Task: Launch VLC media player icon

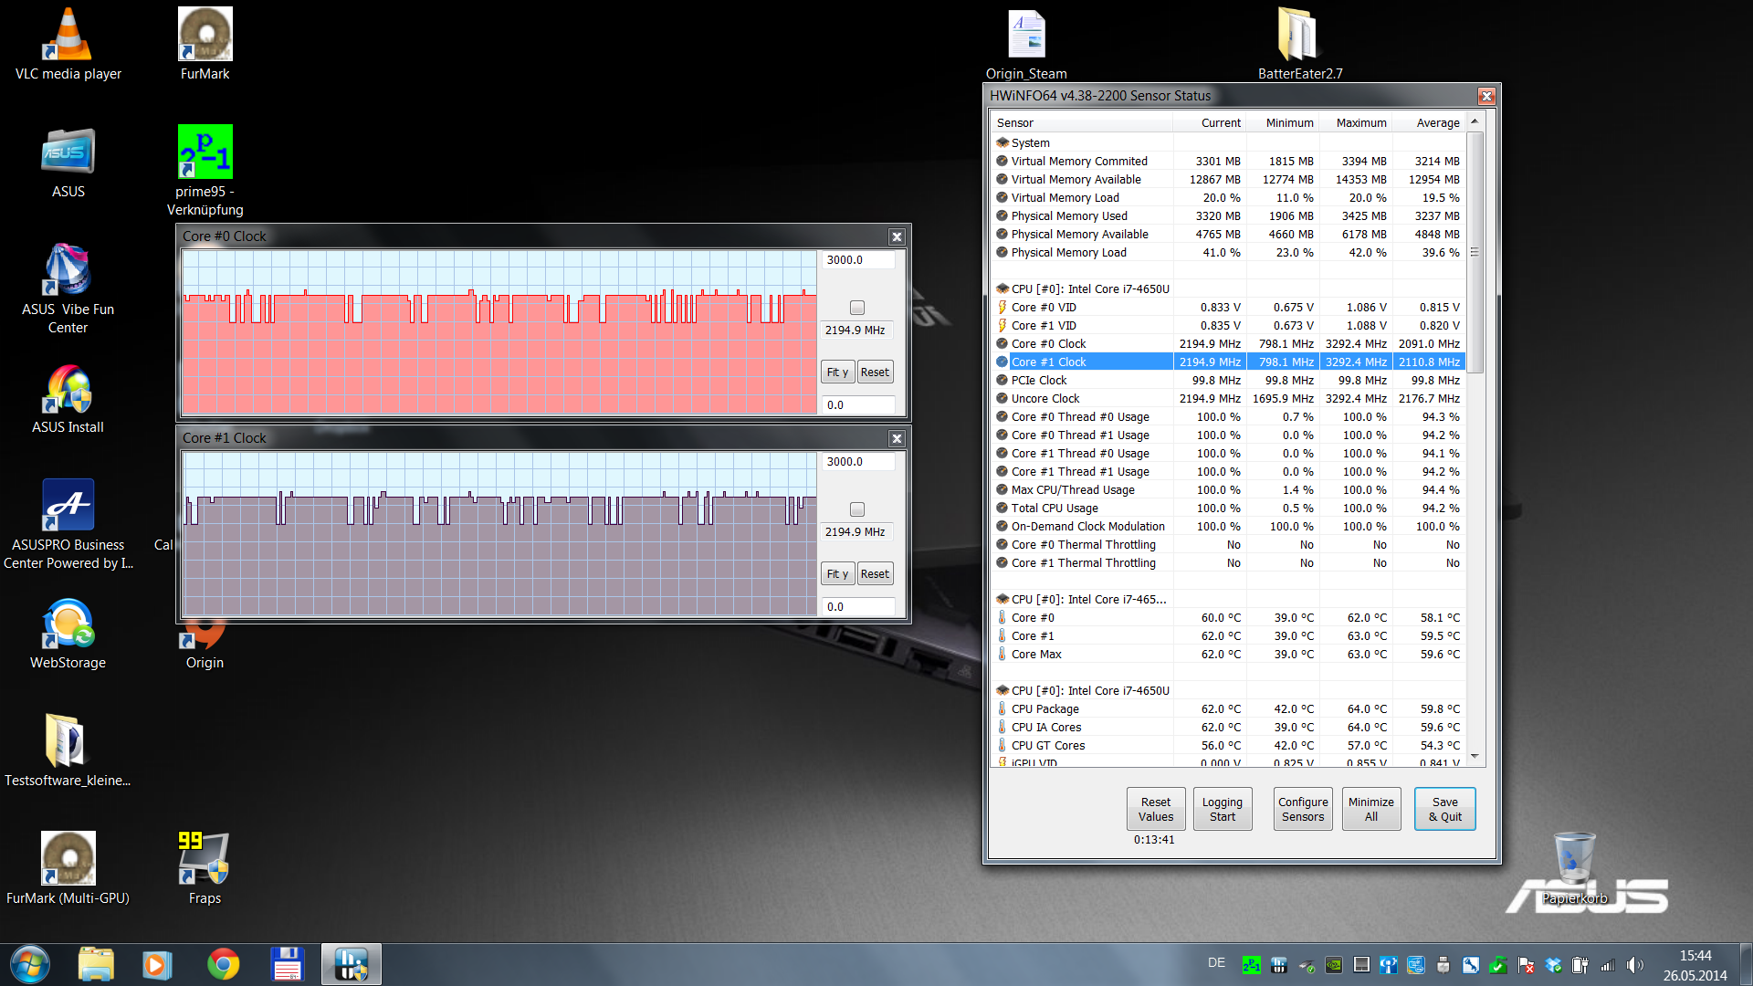Action: [x=68, y=37]
